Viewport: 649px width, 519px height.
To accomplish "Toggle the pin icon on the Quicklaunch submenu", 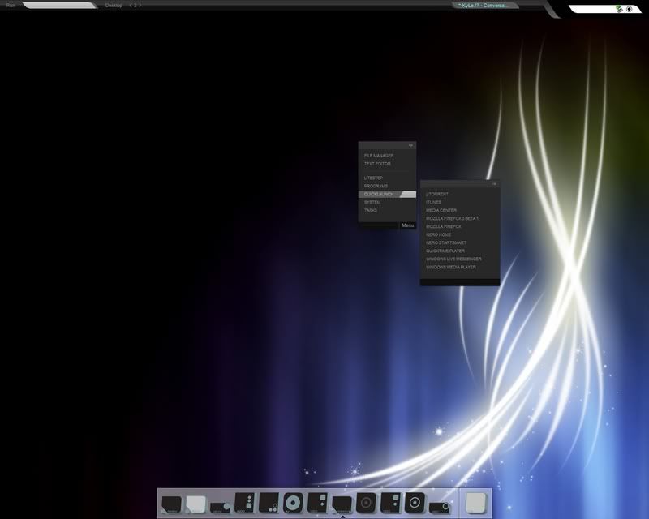I will pos(494,184).
